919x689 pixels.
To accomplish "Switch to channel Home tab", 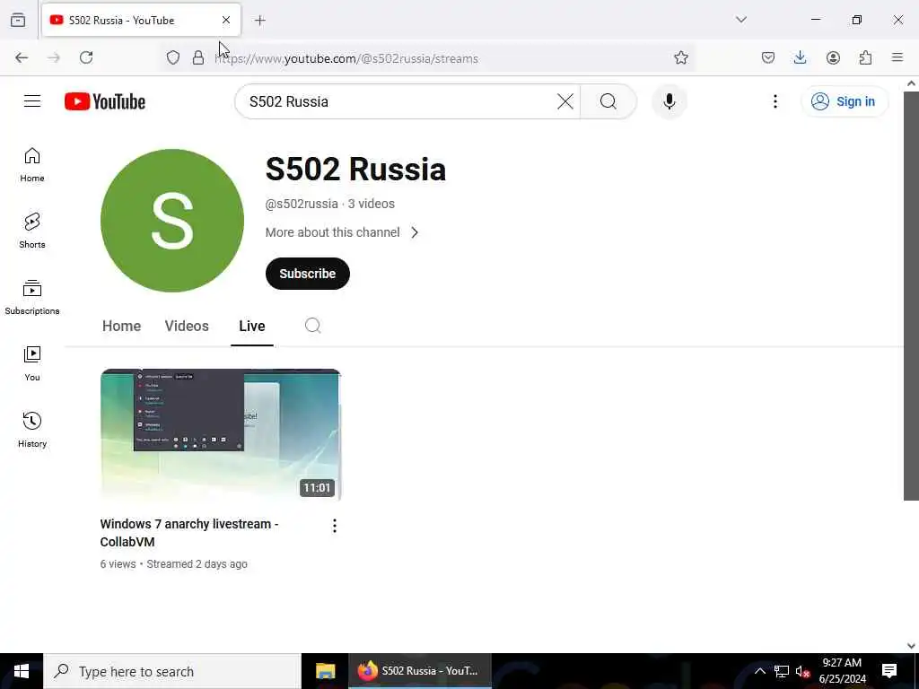I will pos(121,326).
